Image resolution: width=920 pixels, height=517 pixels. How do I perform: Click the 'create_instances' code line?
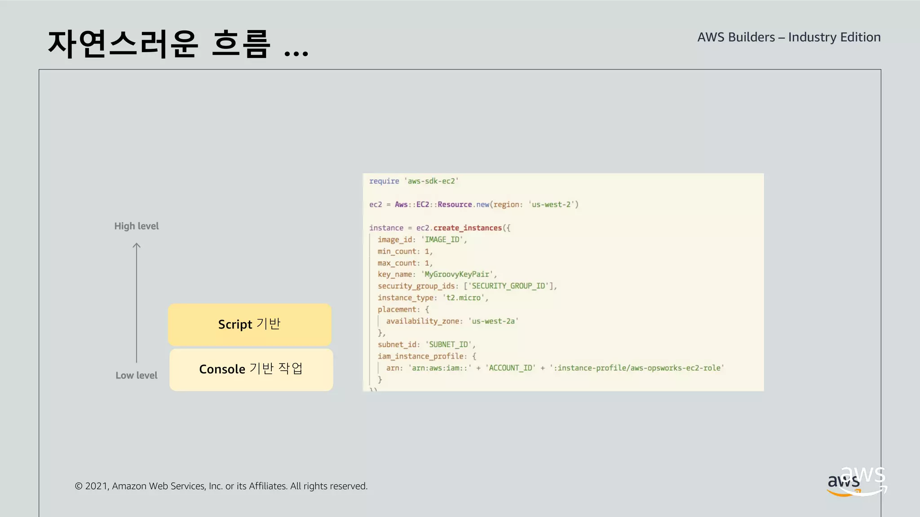(440, 228)
